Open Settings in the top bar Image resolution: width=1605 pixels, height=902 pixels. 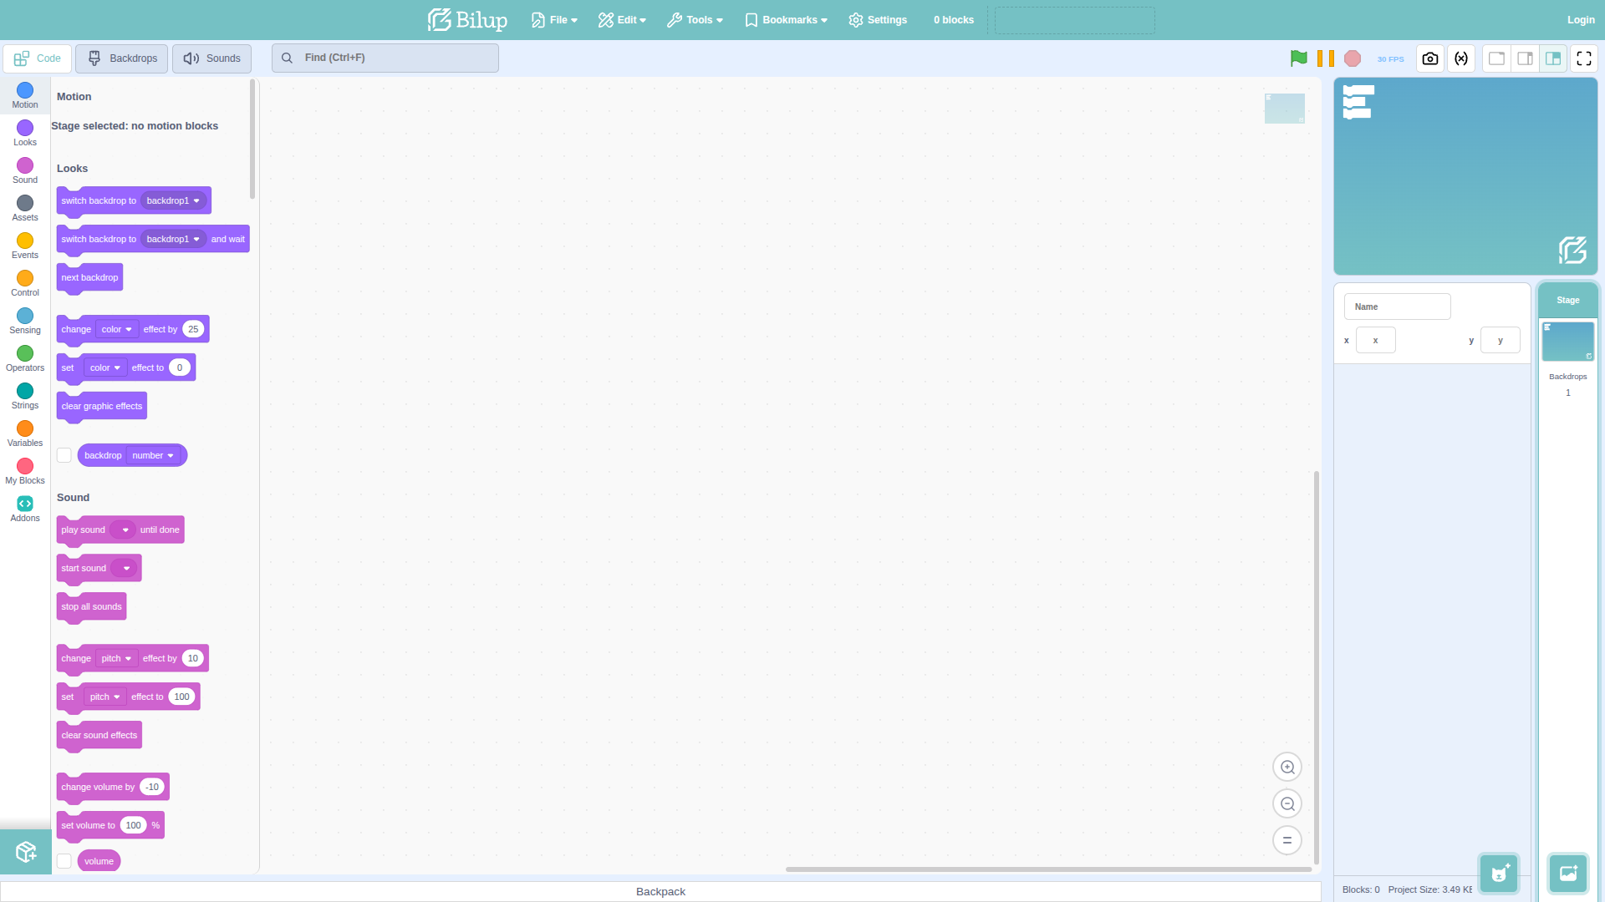pyautogui.click(x=878, y=20)
